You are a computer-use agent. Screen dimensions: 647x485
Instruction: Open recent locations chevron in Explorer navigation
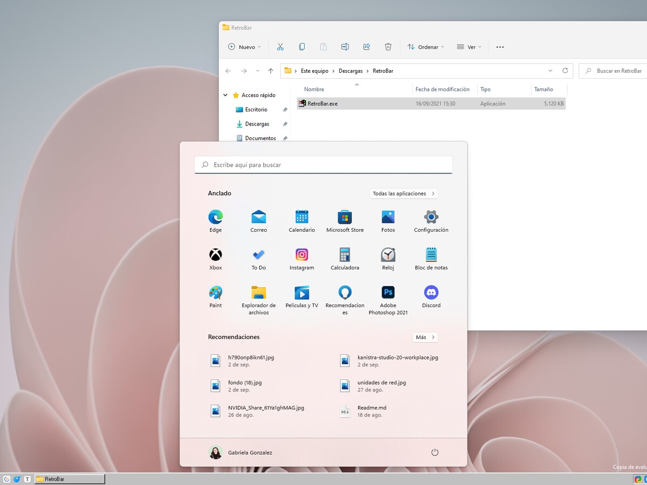click(x=257, y=71)
